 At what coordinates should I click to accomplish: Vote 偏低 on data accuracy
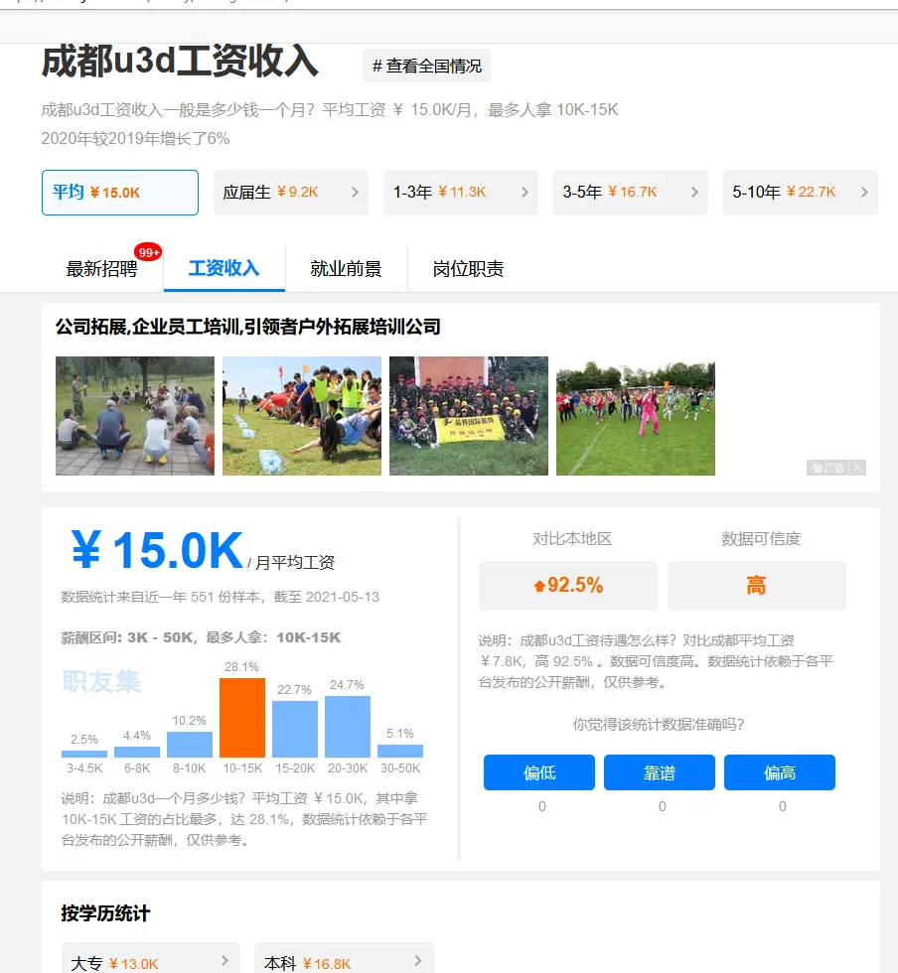click(x=539, y=772)
